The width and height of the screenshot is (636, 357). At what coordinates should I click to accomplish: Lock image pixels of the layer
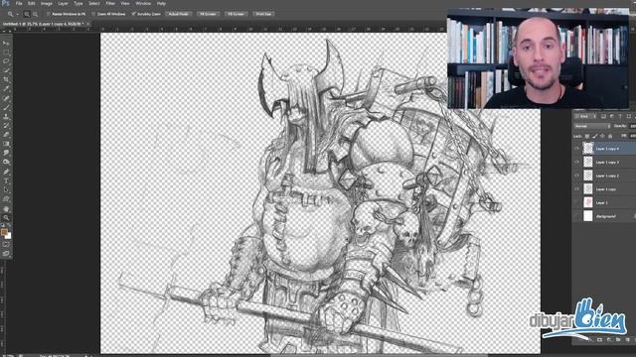tap(594, 136)
